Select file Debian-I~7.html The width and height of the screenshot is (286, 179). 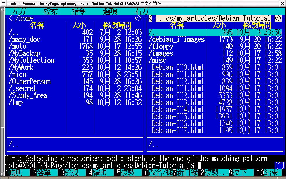point(215,130)
